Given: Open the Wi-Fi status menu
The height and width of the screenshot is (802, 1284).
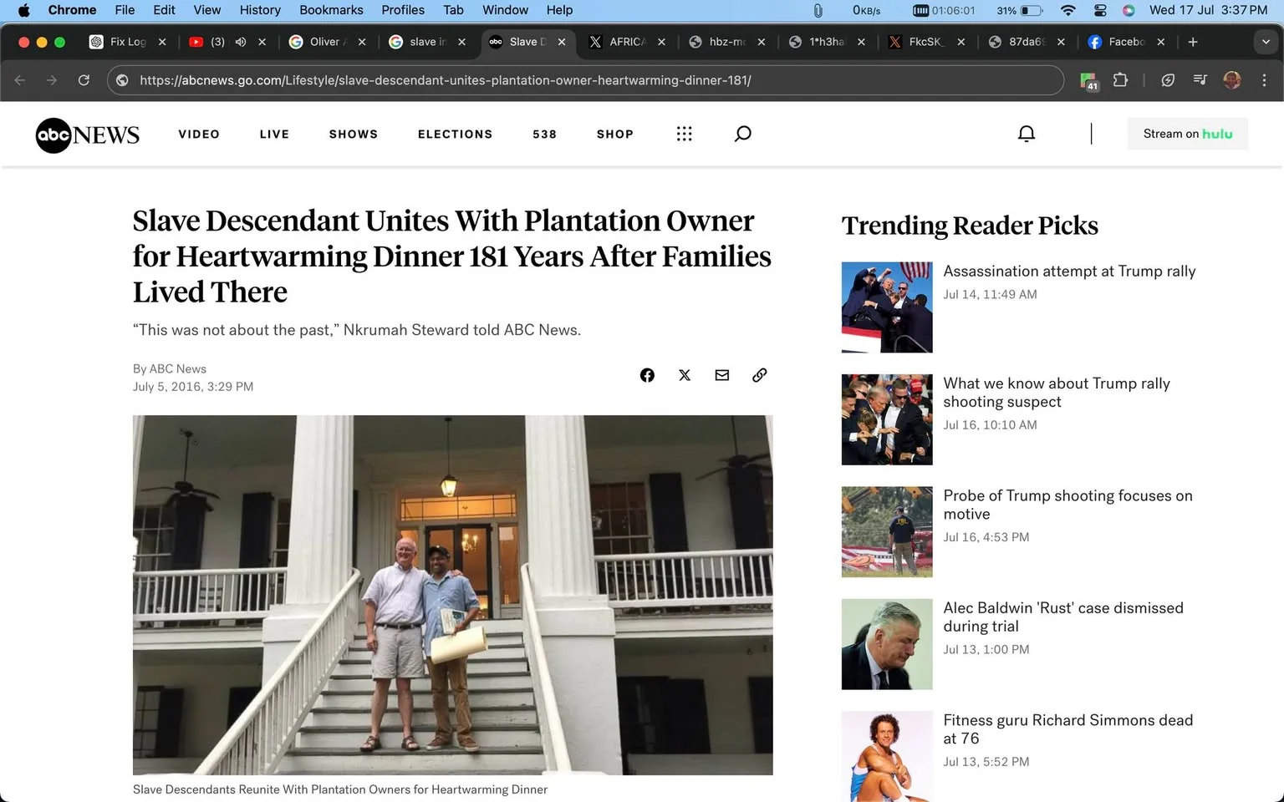Looking at the screenshot, I should coord(1067,10).
